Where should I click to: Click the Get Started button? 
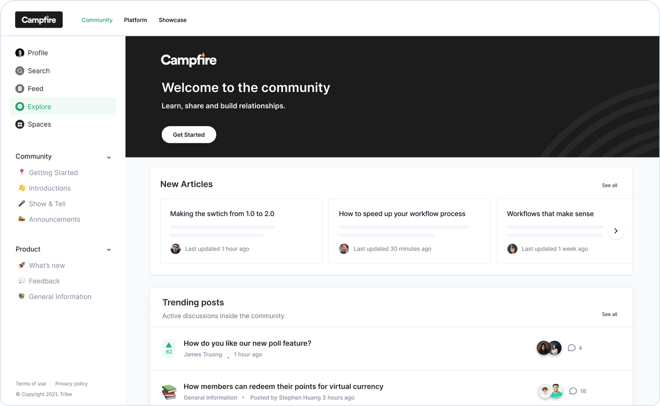pos(189,135)
